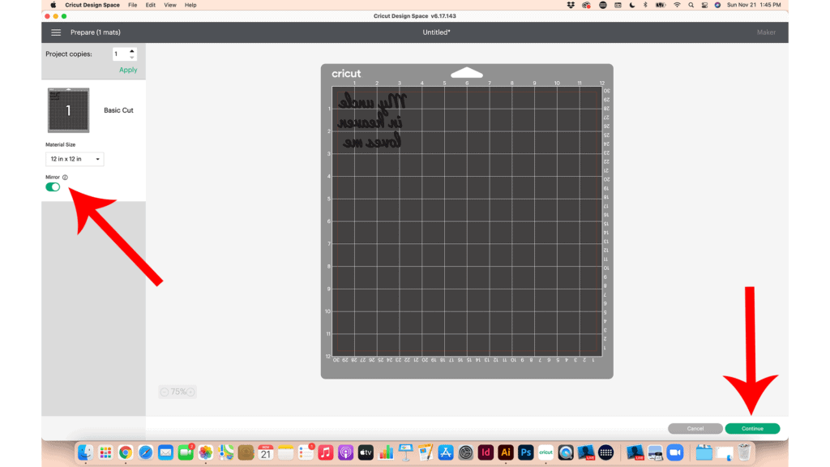Select the mirrored text on the mat

[371, 122]
